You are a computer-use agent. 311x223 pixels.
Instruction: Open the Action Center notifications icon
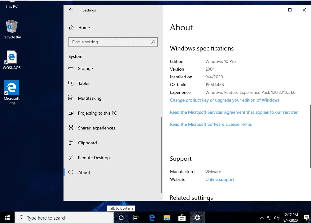click(307, 218)
